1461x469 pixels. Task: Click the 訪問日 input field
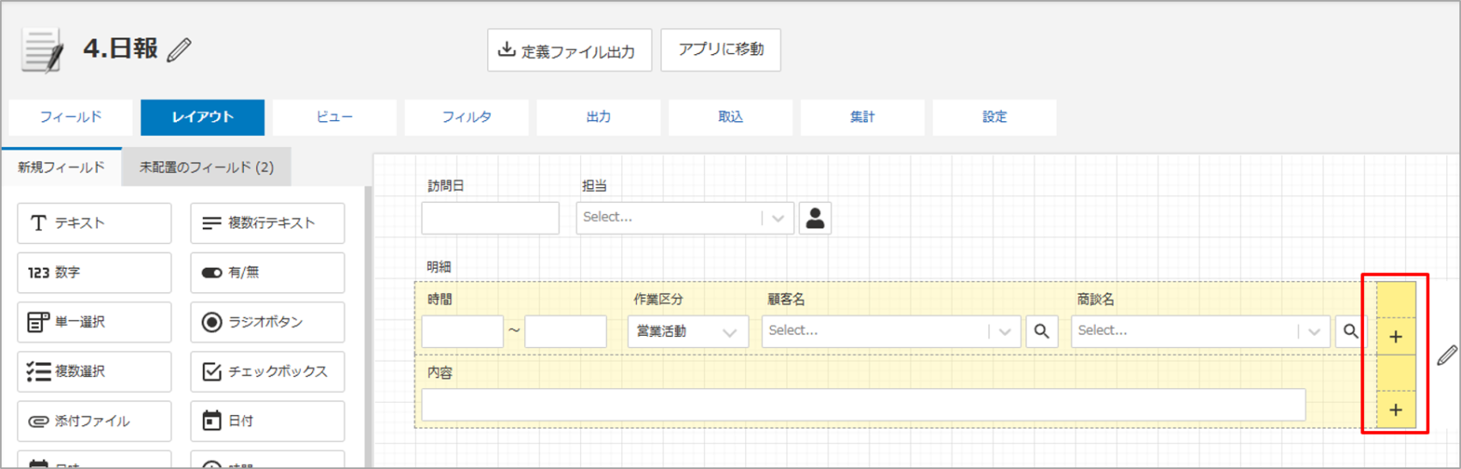click(490, 218)
